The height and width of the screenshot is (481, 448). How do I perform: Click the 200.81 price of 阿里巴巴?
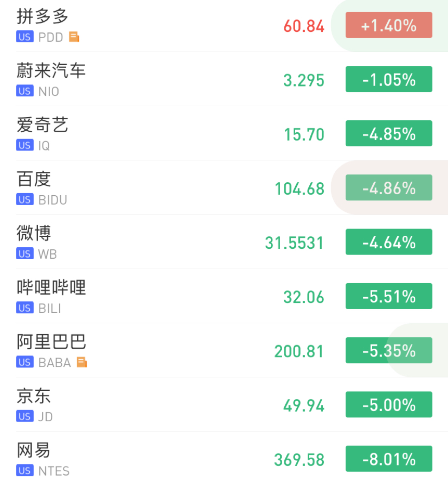(299, 351)
